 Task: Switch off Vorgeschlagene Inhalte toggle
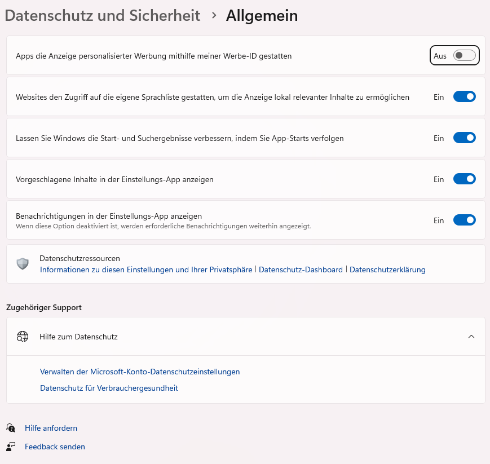[465, 179]
